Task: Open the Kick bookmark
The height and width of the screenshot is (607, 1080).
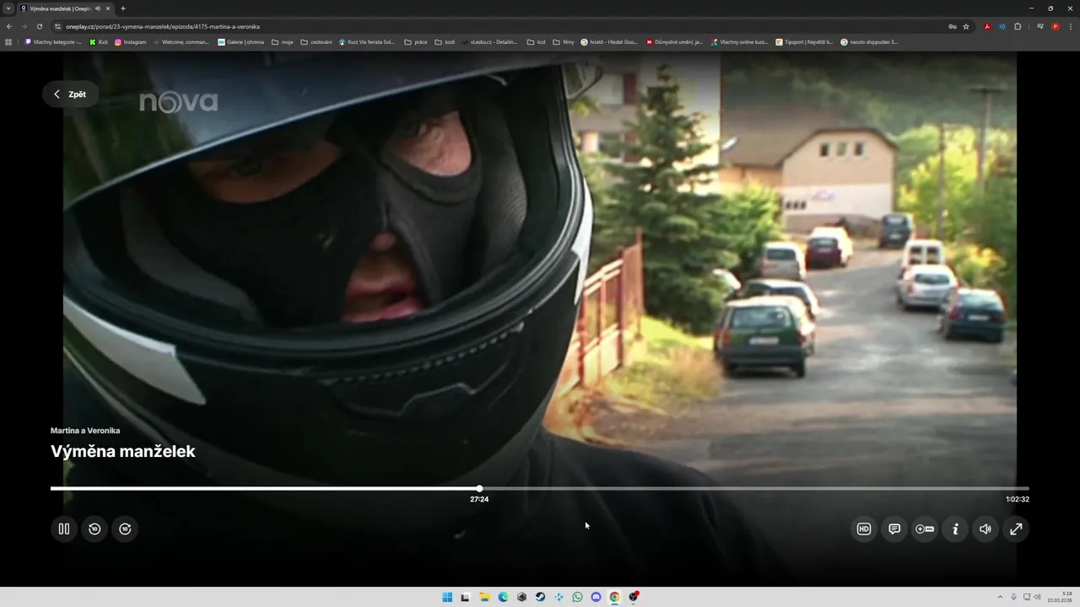Action: 99,41
